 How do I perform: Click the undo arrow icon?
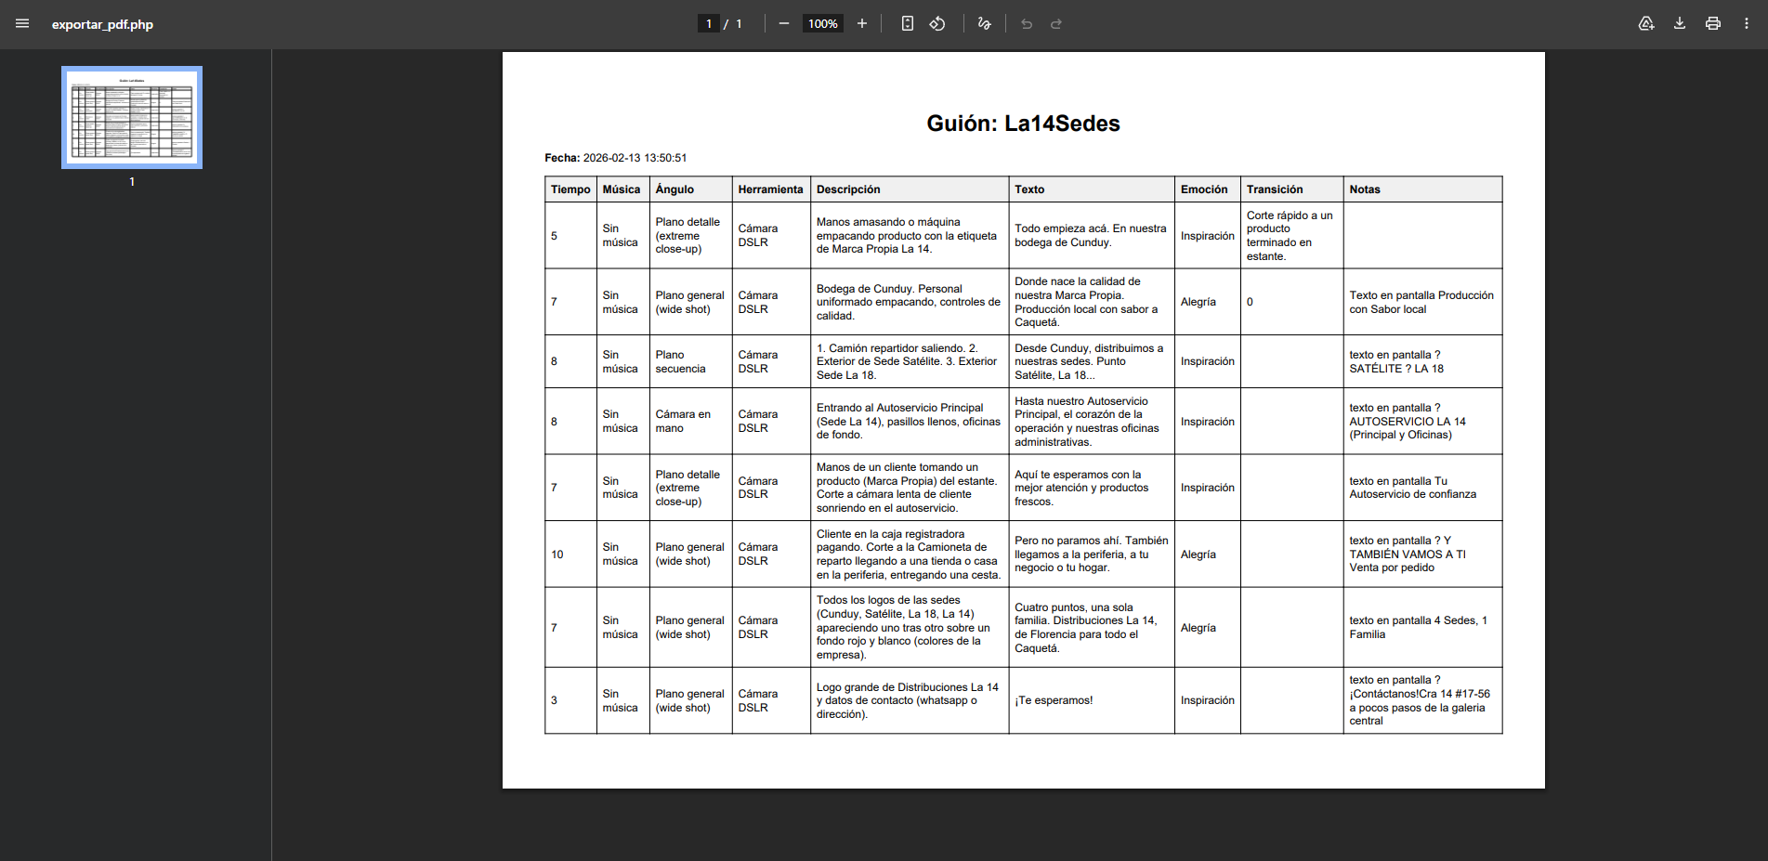(1027, 24)
